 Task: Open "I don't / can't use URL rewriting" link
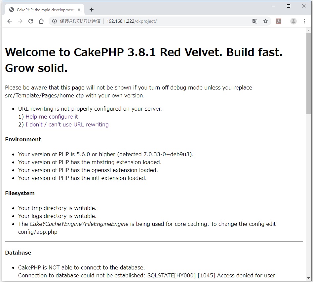click(x=67, y=124)
